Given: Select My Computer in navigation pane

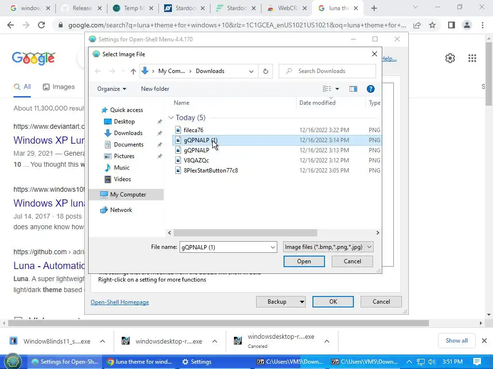Looking at the screenshot, I should [x=126, y=195].
